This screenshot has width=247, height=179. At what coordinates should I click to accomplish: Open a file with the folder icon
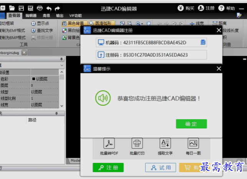[x=12, y=8]
